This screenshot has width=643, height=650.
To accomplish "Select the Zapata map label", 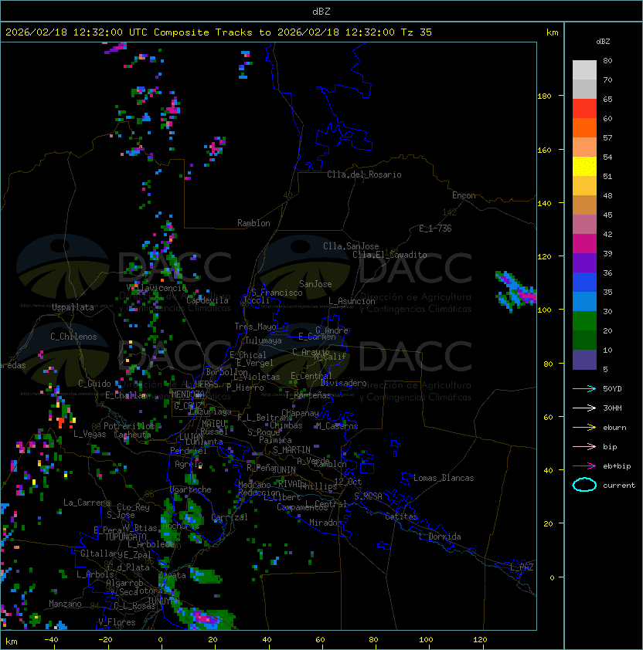I will pos(172,575).
